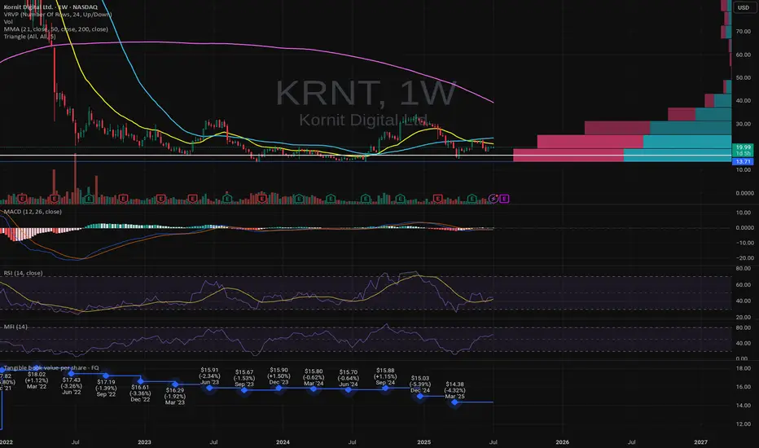
Task: Click the Mar '25 $14.38 book value point
Action: [x=454, y=402]
